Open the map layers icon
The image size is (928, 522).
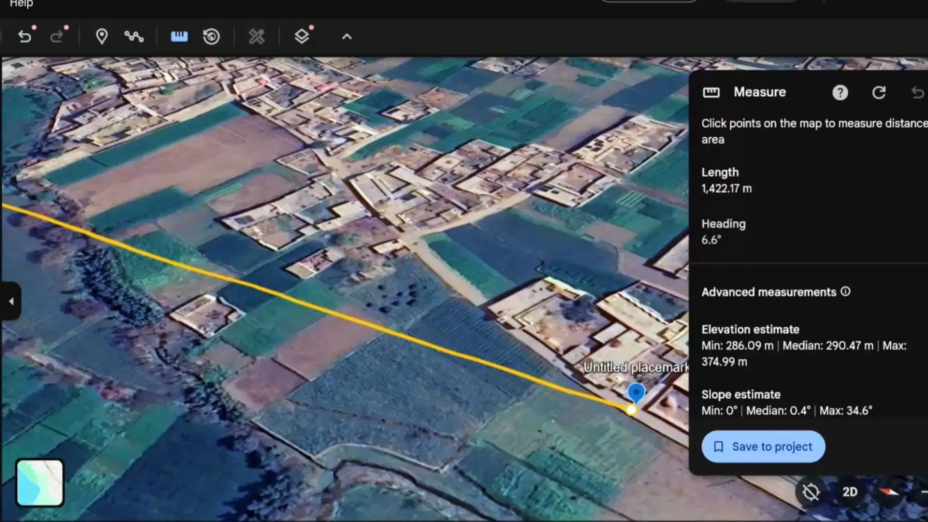[302, 37]
